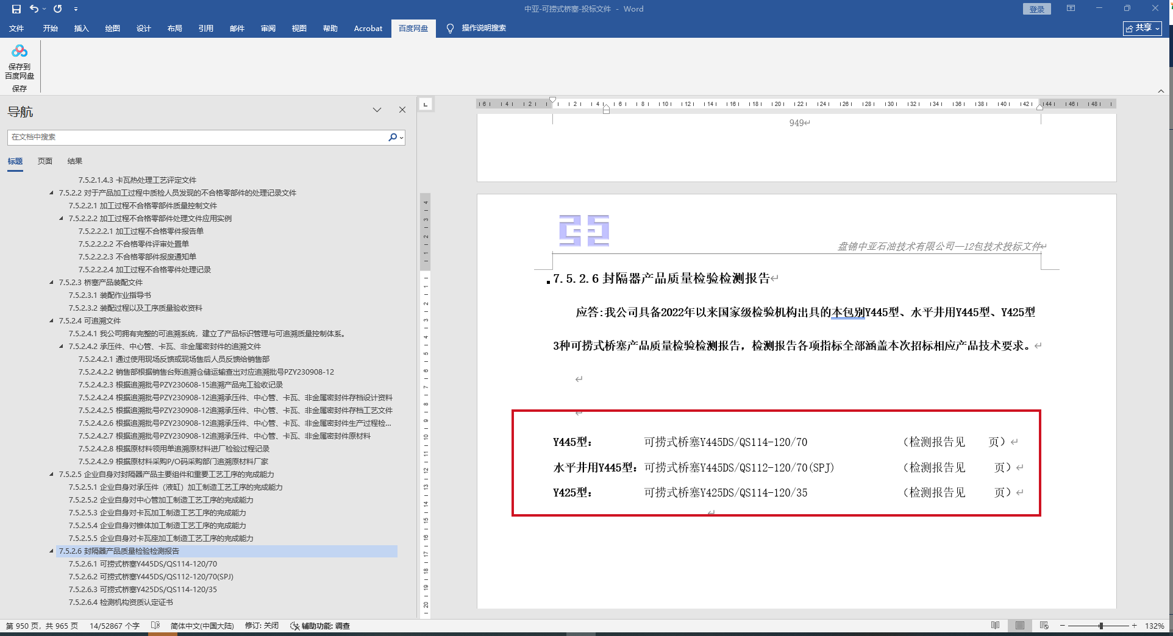This screenshot has height=636, width=1173.
Task: Navigate to 7.5.2.6.4 检测机构资质认定证书
Action: coord(121,602)
